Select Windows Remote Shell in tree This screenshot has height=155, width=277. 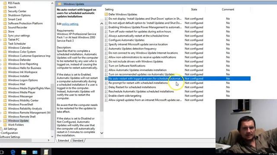tap(22, 117)
